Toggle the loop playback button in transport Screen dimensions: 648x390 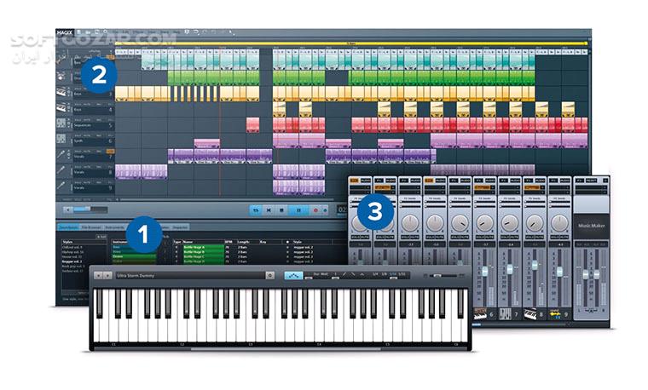click(x=256, y=210)
